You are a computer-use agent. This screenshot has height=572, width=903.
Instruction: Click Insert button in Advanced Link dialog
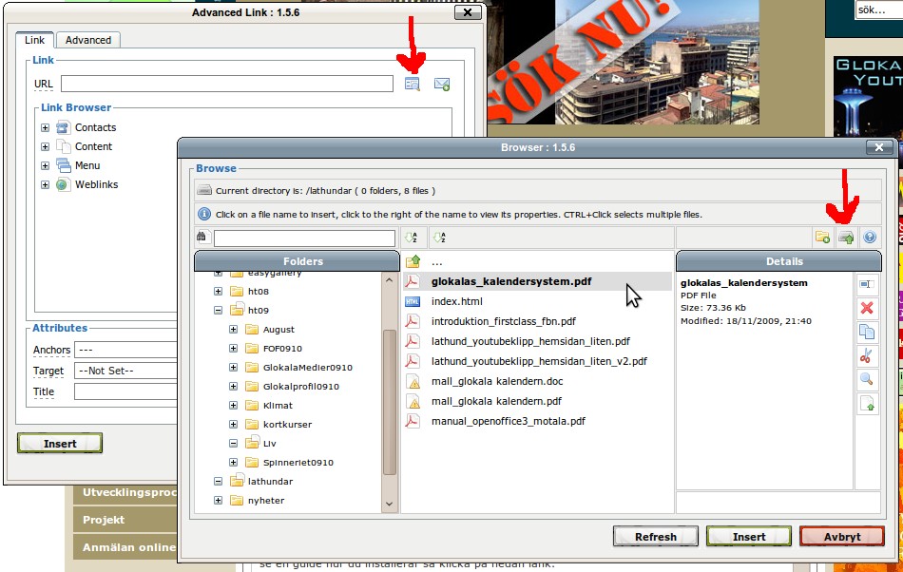(60, 443)
